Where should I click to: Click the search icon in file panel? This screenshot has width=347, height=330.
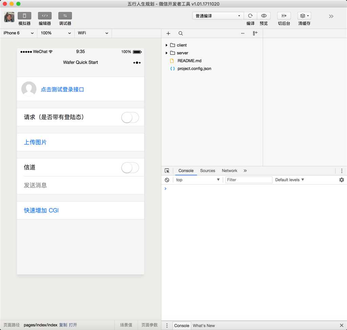[x=181, y=33]
